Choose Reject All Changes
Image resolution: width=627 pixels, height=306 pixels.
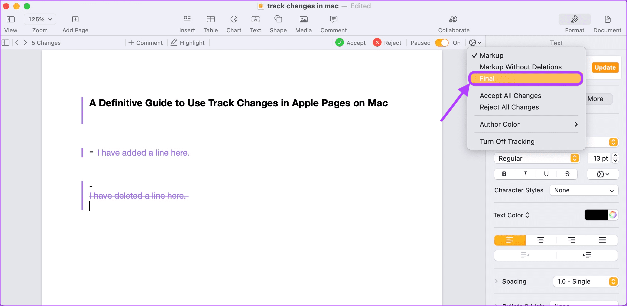[x=526, y=107]
